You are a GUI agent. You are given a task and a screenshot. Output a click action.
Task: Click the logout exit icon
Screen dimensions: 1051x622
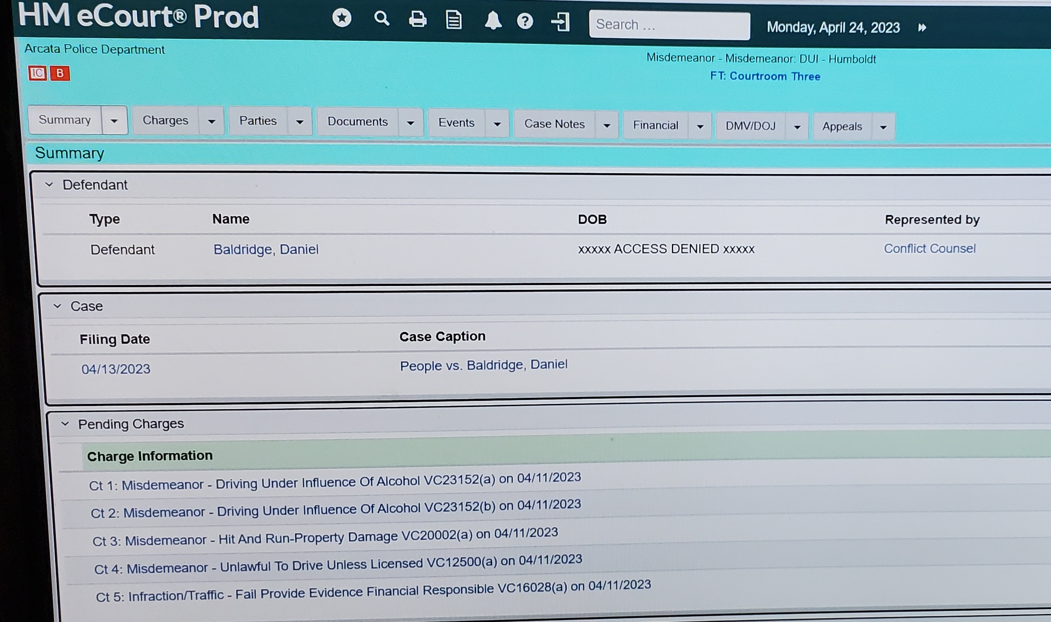(x=560, y=22)
